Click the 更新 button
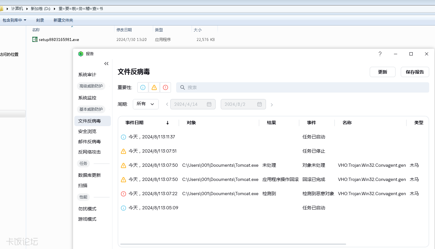435x249 pixels. [383, 72]
